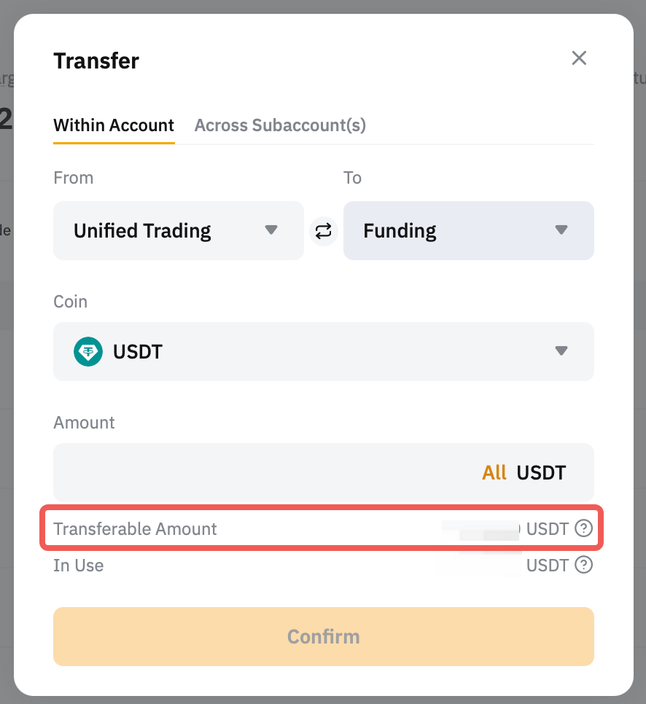Expand the USDT coin selector
Viewport: 646px width, 704px height.
coord(323,352)
